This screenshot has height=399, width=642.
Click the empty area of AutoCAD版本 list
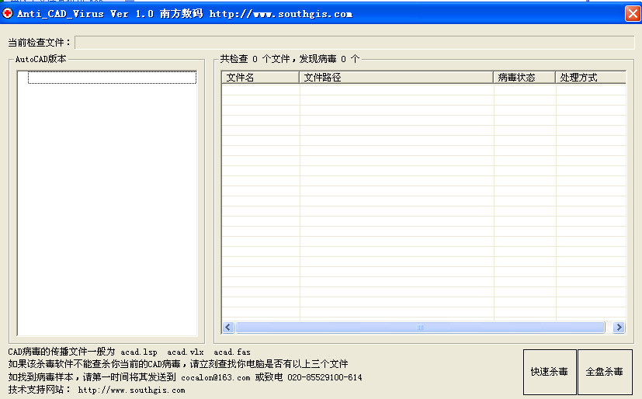[107, 210]
